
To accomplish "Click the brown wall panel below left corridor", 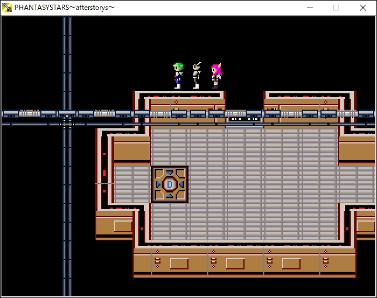I will point(114,225).
